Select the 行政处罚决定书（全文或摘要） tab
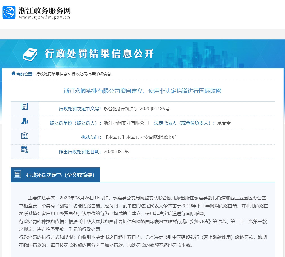Image resolution: width=285 pixels, height=257 pixels. (60, 175)
